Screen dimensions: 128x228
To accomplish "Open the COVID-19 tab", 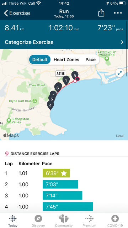I will click(x=115, y=221).
